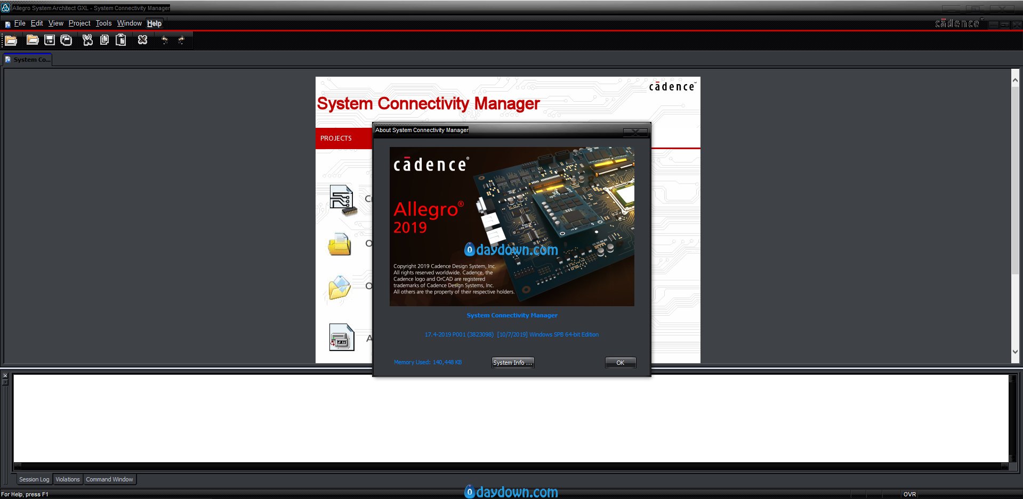Click the Memory Used: 140,448 KB text
1023x499 pixels.
click(428, 362)
